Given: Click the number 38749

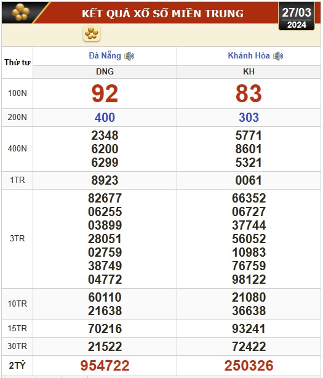Looking at the screenshot, I should pyautogui.click(x=105, y=266).
